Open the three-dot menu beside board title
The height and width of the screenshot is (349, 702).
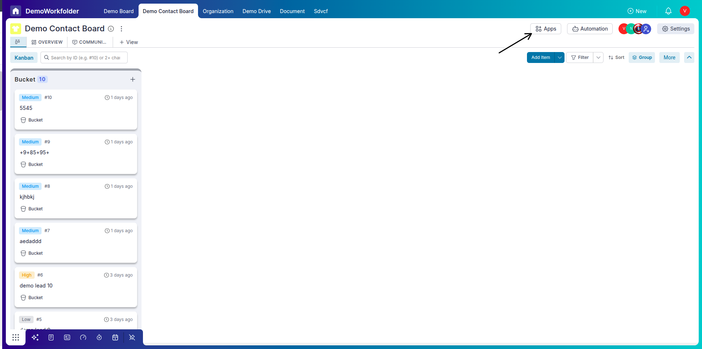tap(121, 29)
